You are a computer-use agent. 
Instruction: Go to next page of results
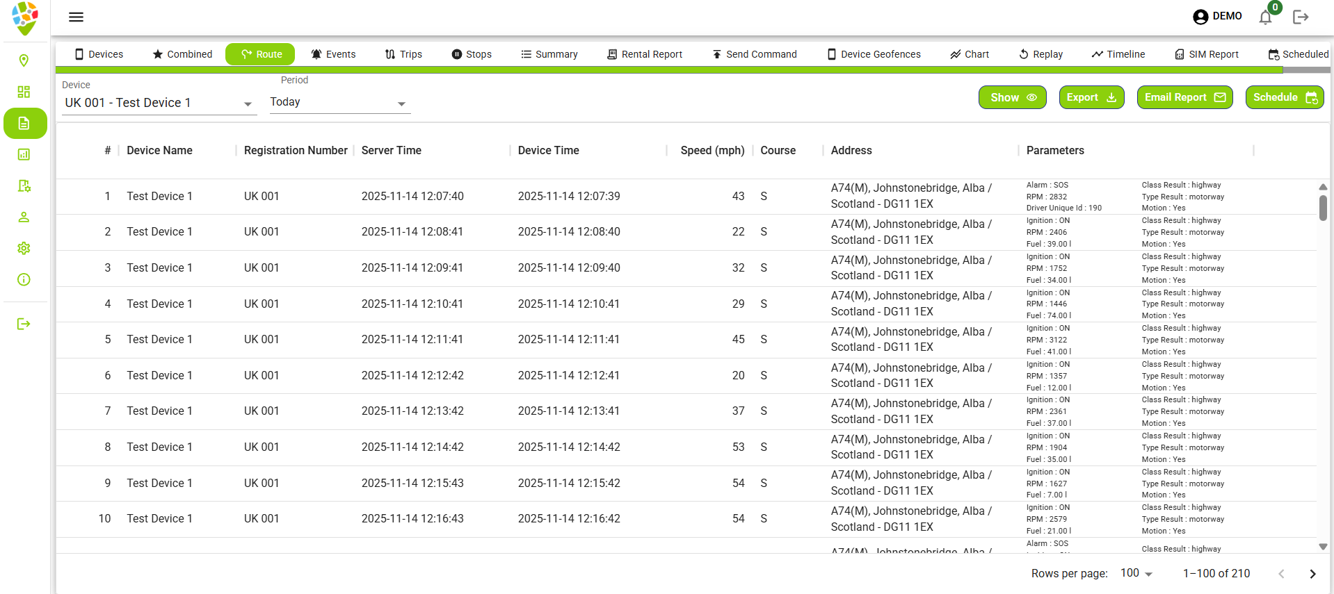[1312, 574]
